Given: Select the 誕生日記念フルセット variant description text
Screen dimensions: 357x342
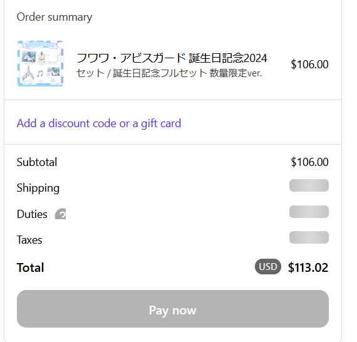Looking at the screenshot, I should (169, 73).
